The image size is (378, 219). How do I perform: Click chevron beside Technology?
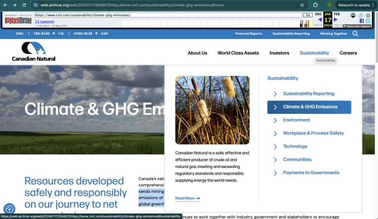point(275,147)
